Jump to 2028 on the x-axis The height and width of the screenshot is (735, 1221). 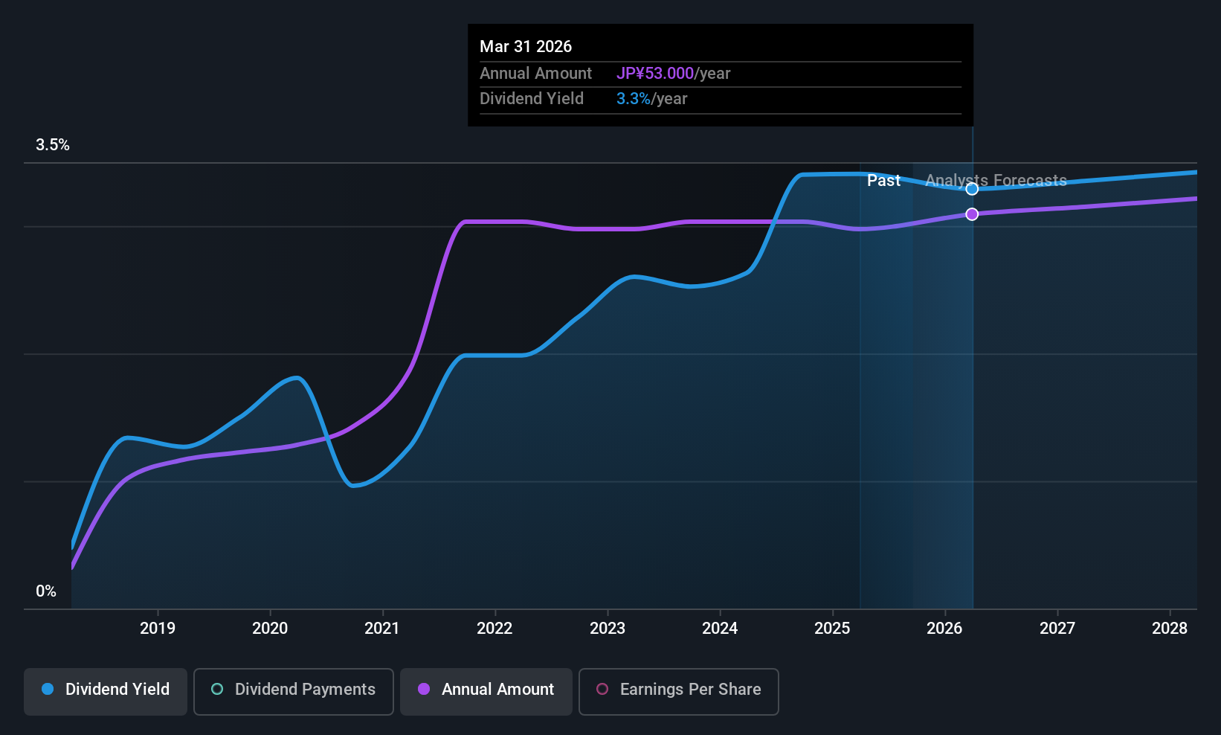[1170, 629]
